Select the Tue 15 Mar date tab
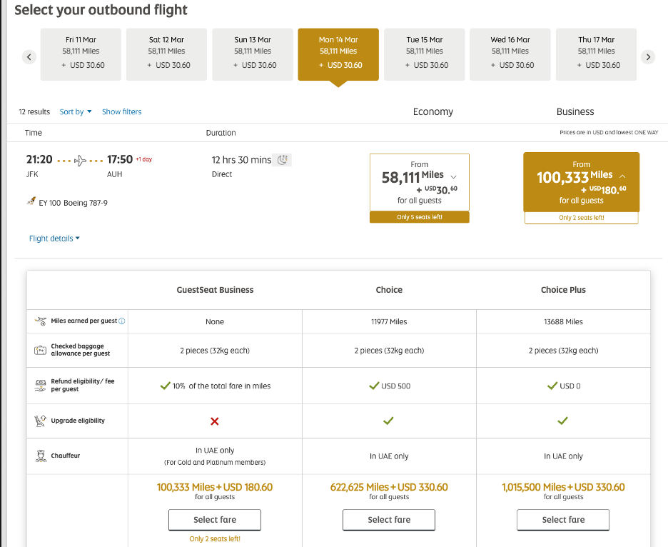The height and width of the screenshot is (547, 668). (424, 54)
